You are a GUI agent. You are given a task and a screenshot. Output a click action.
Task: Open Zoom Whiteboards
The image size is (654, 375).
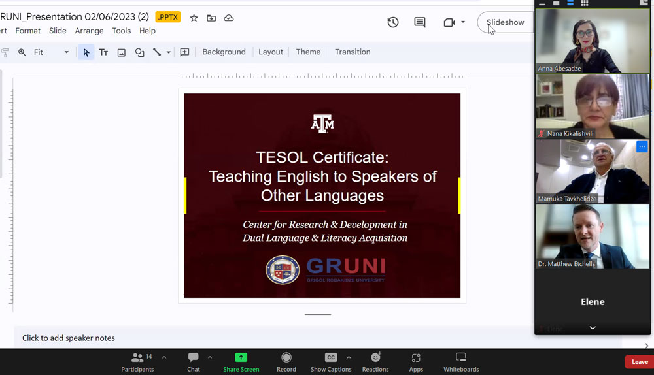(x=461, y=361)
